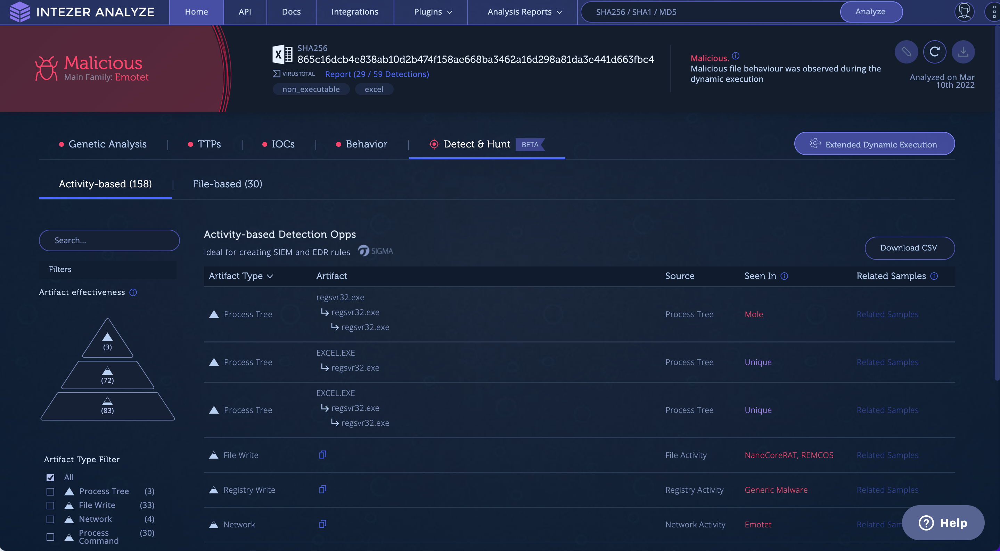
Task: Open the VirusTotal detections report link
Action: click(x=377, y=74)
